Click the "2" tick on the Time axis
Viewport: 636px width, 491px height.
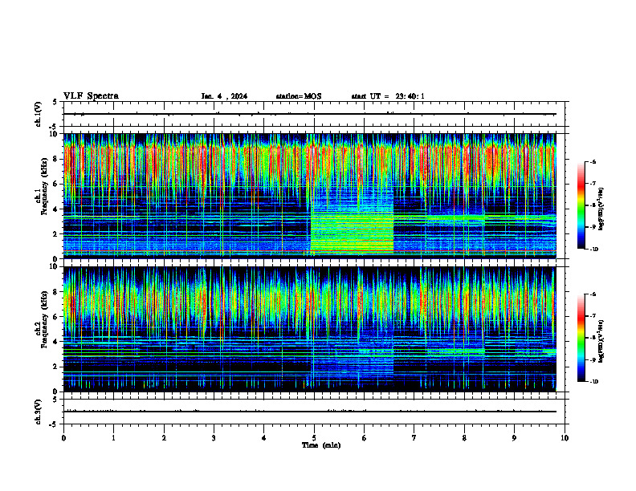pos(164,438)
